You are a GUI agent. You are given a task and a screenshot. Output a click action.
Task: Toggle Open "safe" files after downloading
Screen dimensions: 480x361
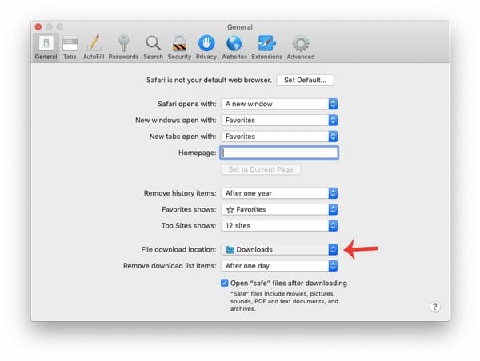[x=224, y=283]
